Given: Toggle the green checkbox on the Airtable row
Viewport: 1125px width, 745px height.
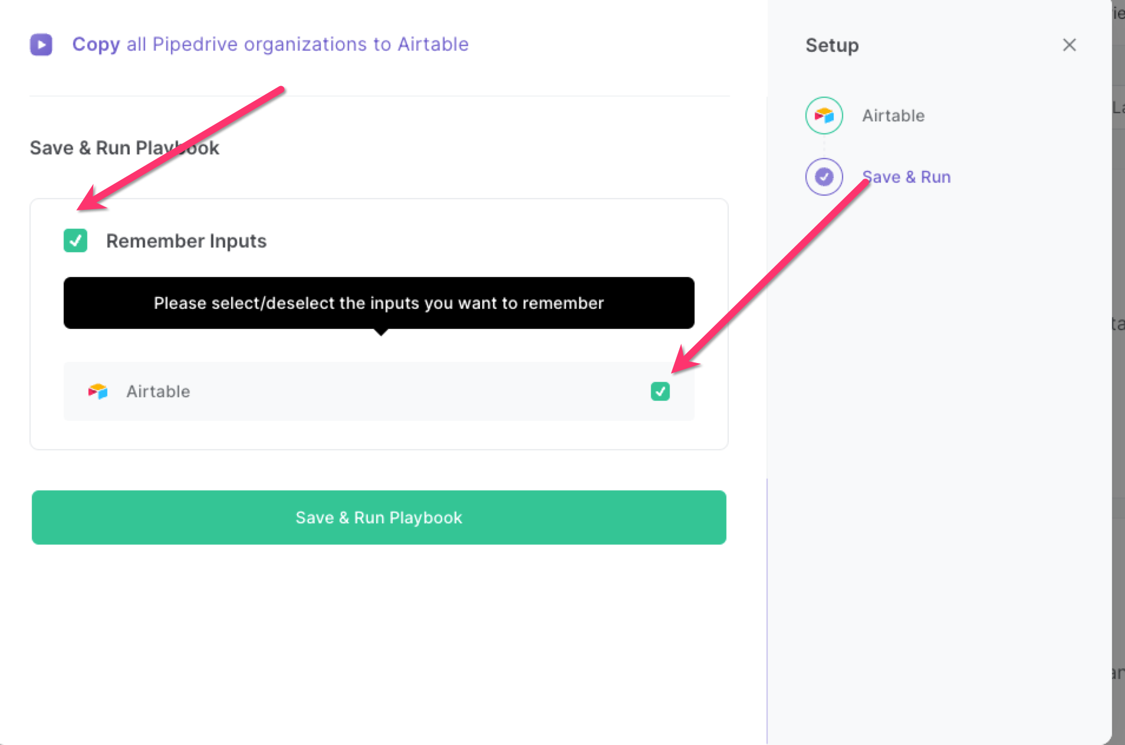Looking at the screenshot, I should point(660,391).
